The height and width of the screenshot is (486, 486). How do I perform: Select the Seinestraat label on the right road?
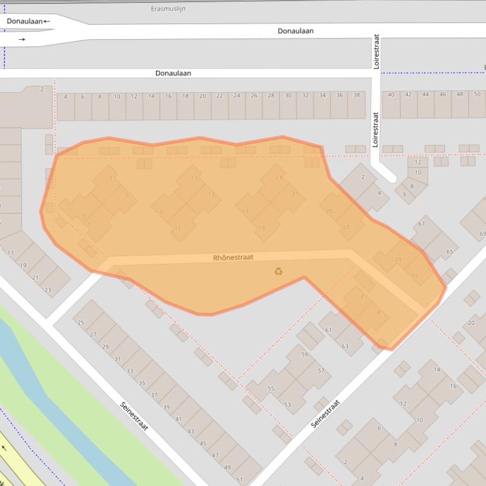(325, 414)
